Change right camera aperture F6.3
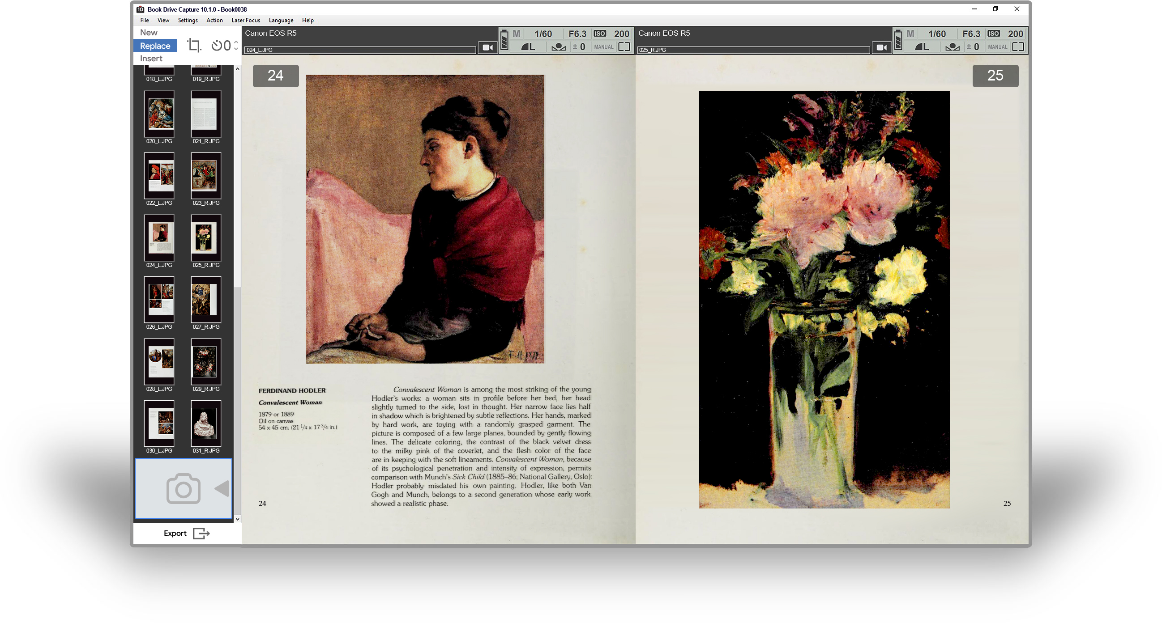 click(971, 34)
